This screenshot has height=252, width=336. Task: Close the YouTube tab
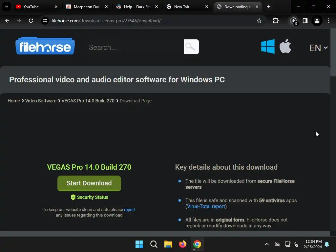[x=56, y=7]
